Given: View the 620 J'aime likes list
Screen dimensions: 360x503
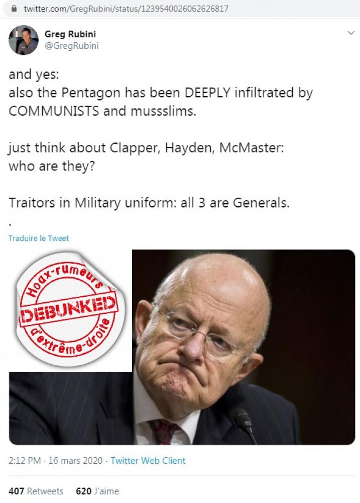Looking at the screenshot, I should coord(97,491).
